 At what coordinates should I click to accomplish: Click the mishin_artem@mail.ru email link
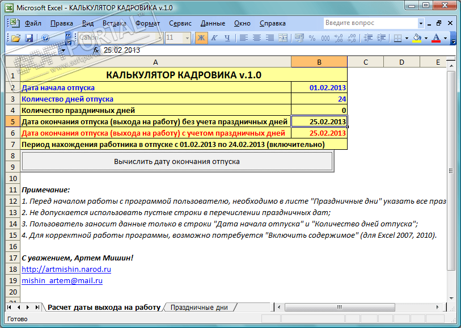point(62,281)
